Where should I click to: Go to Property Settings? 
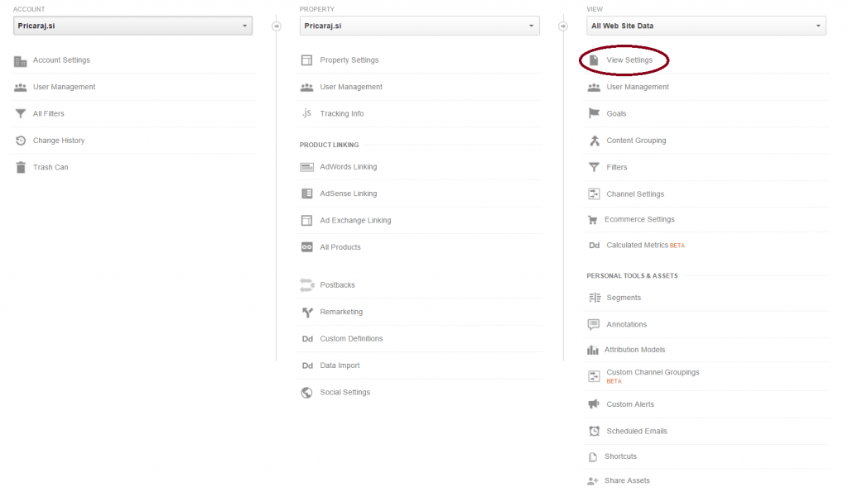click(x=349, y=60)
